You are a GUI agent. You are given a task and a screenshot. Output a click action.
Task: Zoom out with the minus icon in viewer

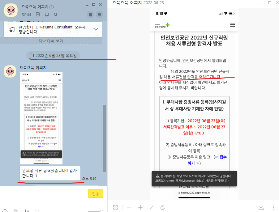(129, 207)
